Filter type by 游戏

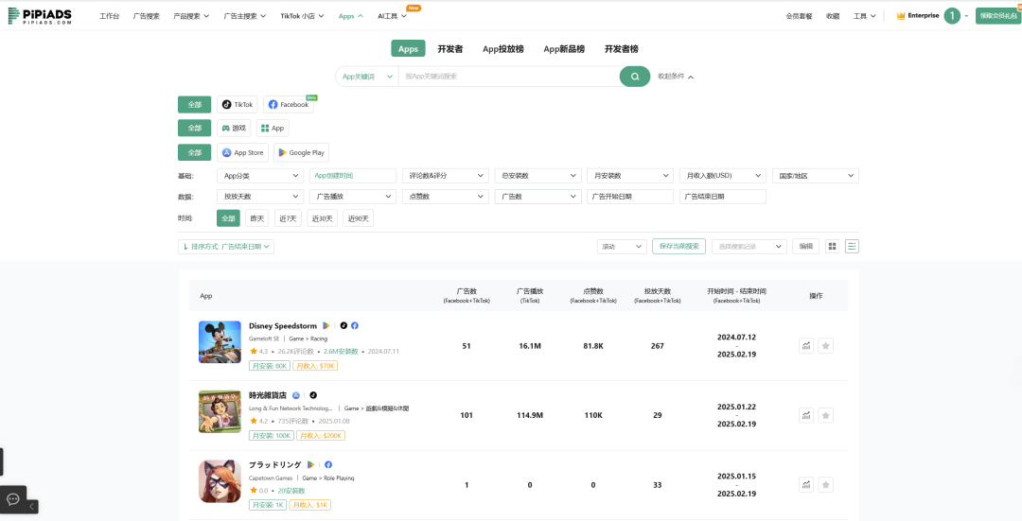pyautogui.click(x=234, y=129)
